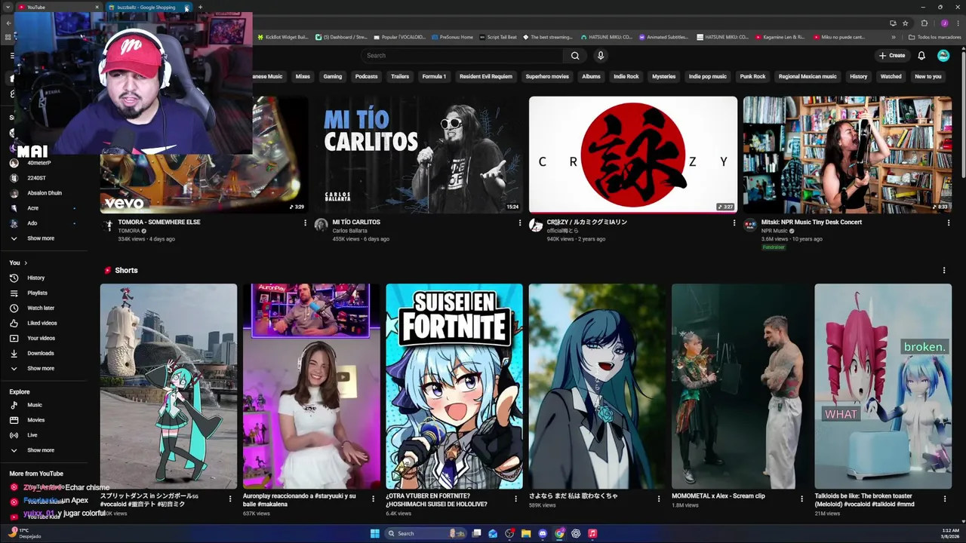Open a new browser tab

(200, 7)
